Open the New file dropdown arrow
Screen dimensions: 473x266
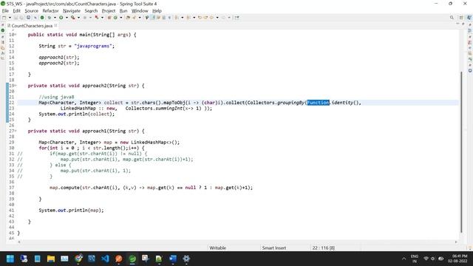10,18
